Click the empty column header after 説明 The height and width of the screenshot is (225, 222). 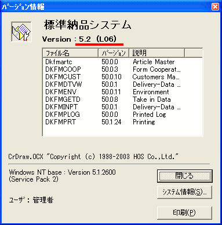click(x=194, y=53)
